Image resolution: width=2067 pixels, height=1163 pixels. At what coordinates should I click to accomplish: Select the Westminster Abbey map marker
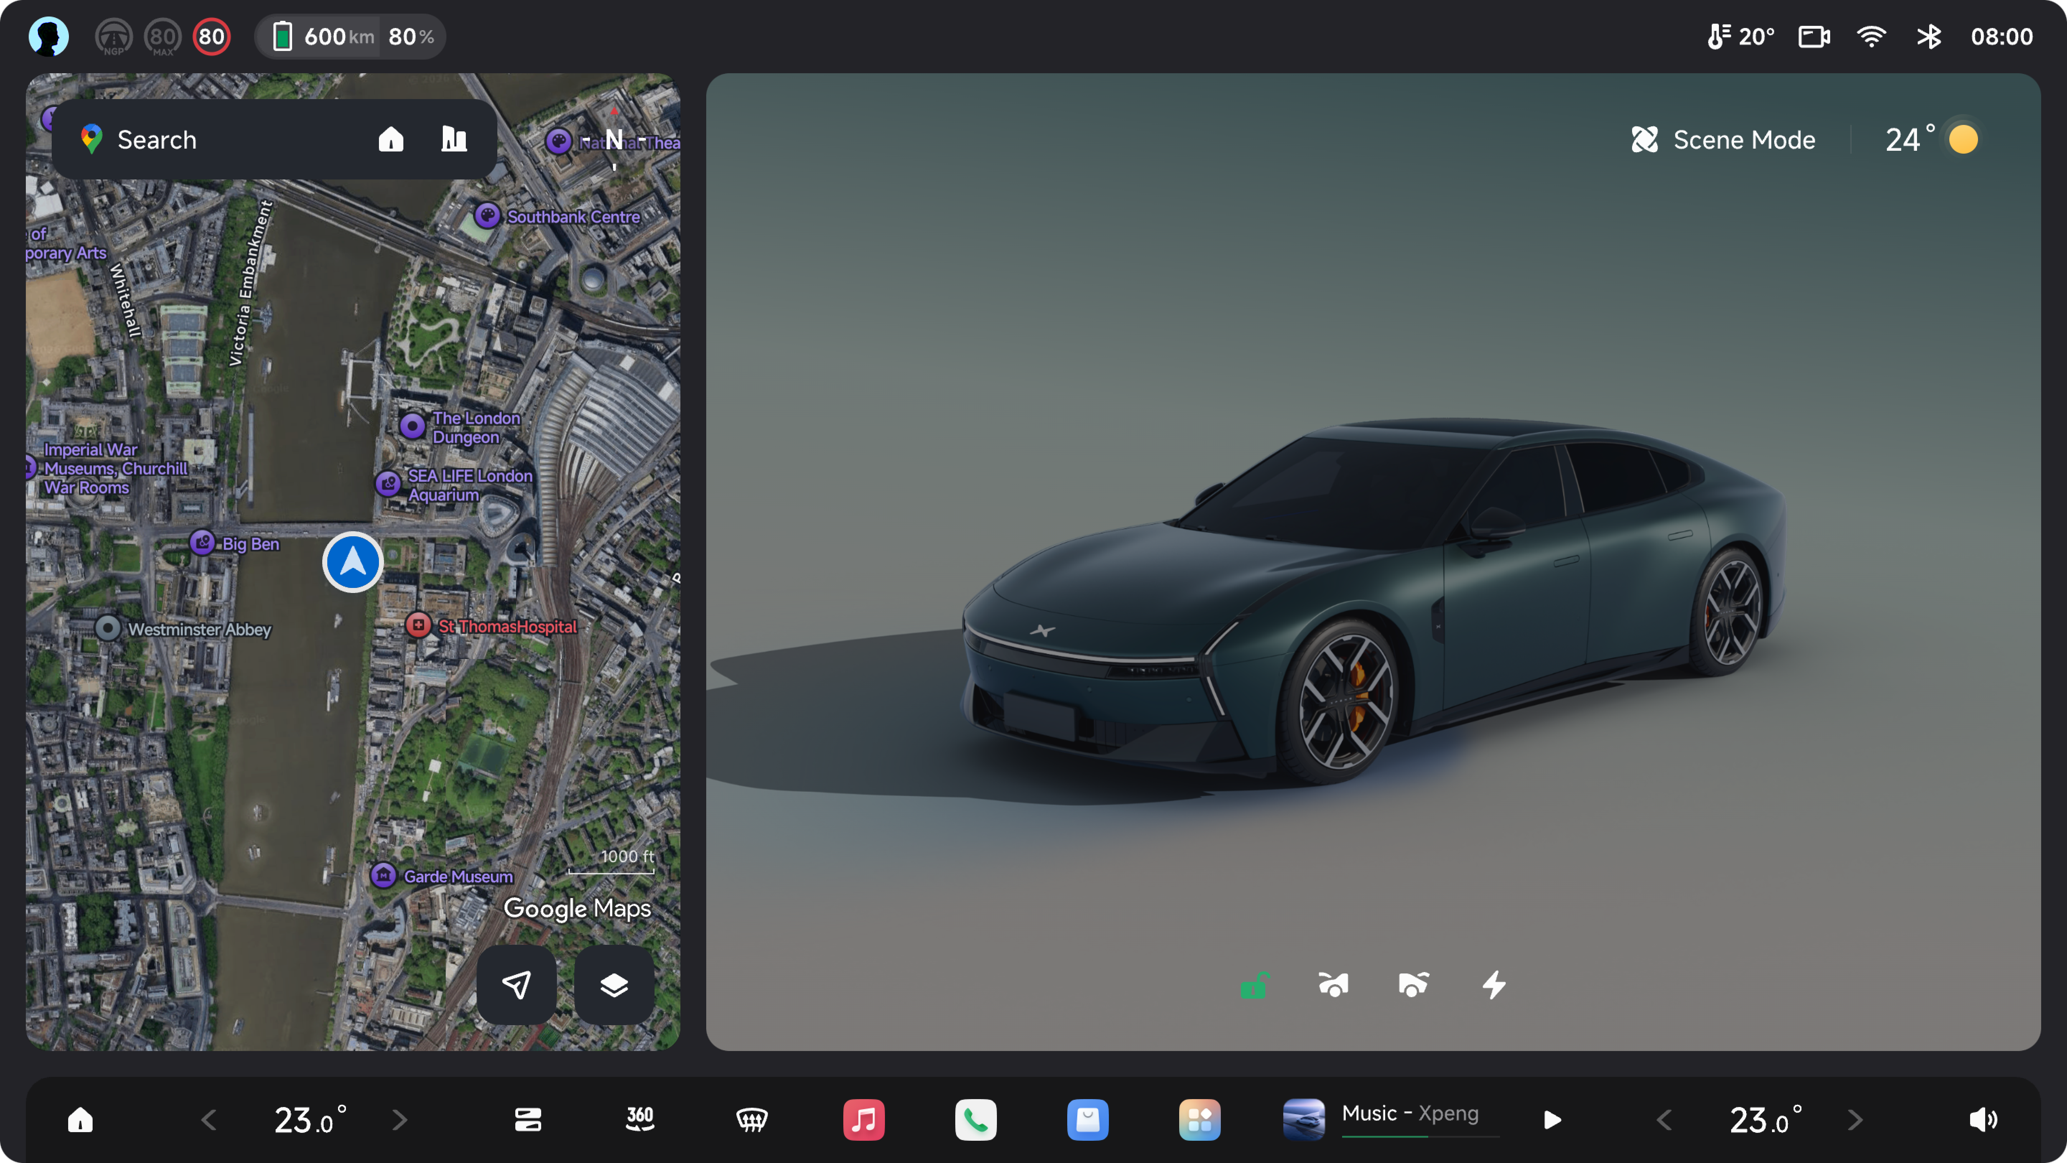108,629
